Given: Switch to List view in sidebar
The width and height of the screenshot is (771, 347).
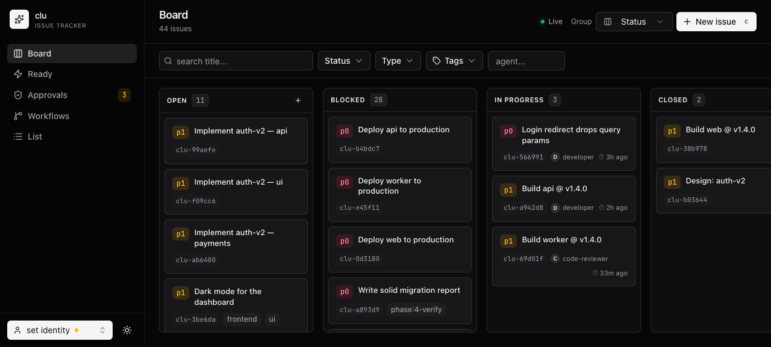Looking at the screenshot, I should pyautogui.click(x=72, y=137).
